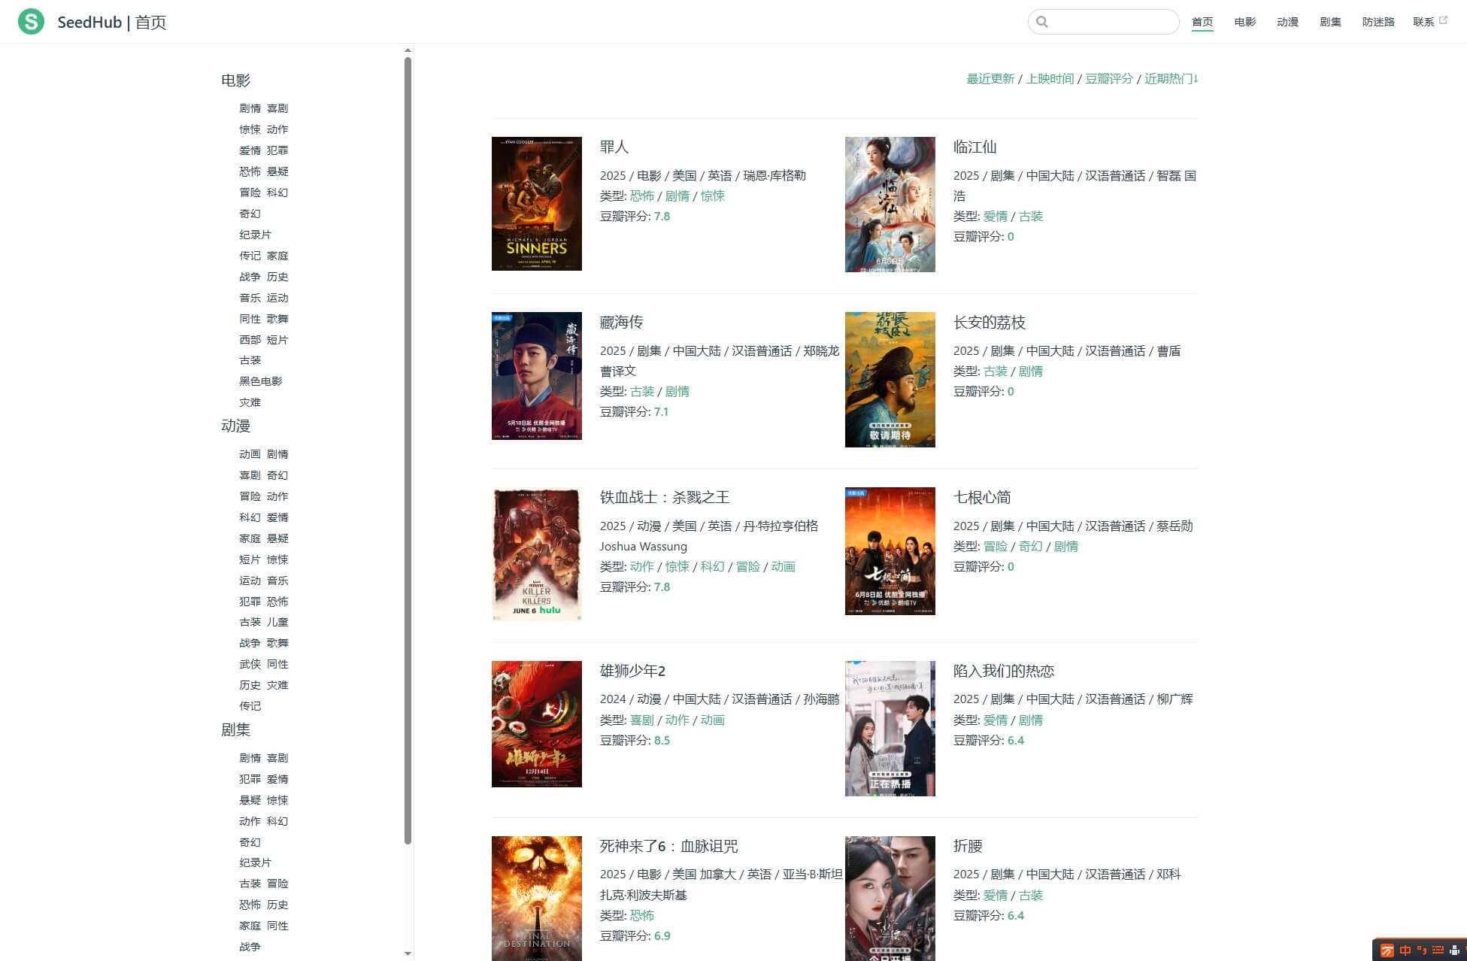Sort list by 豆瓣评分
The height and width of the screenshot is (961, 1467).
1108,79
